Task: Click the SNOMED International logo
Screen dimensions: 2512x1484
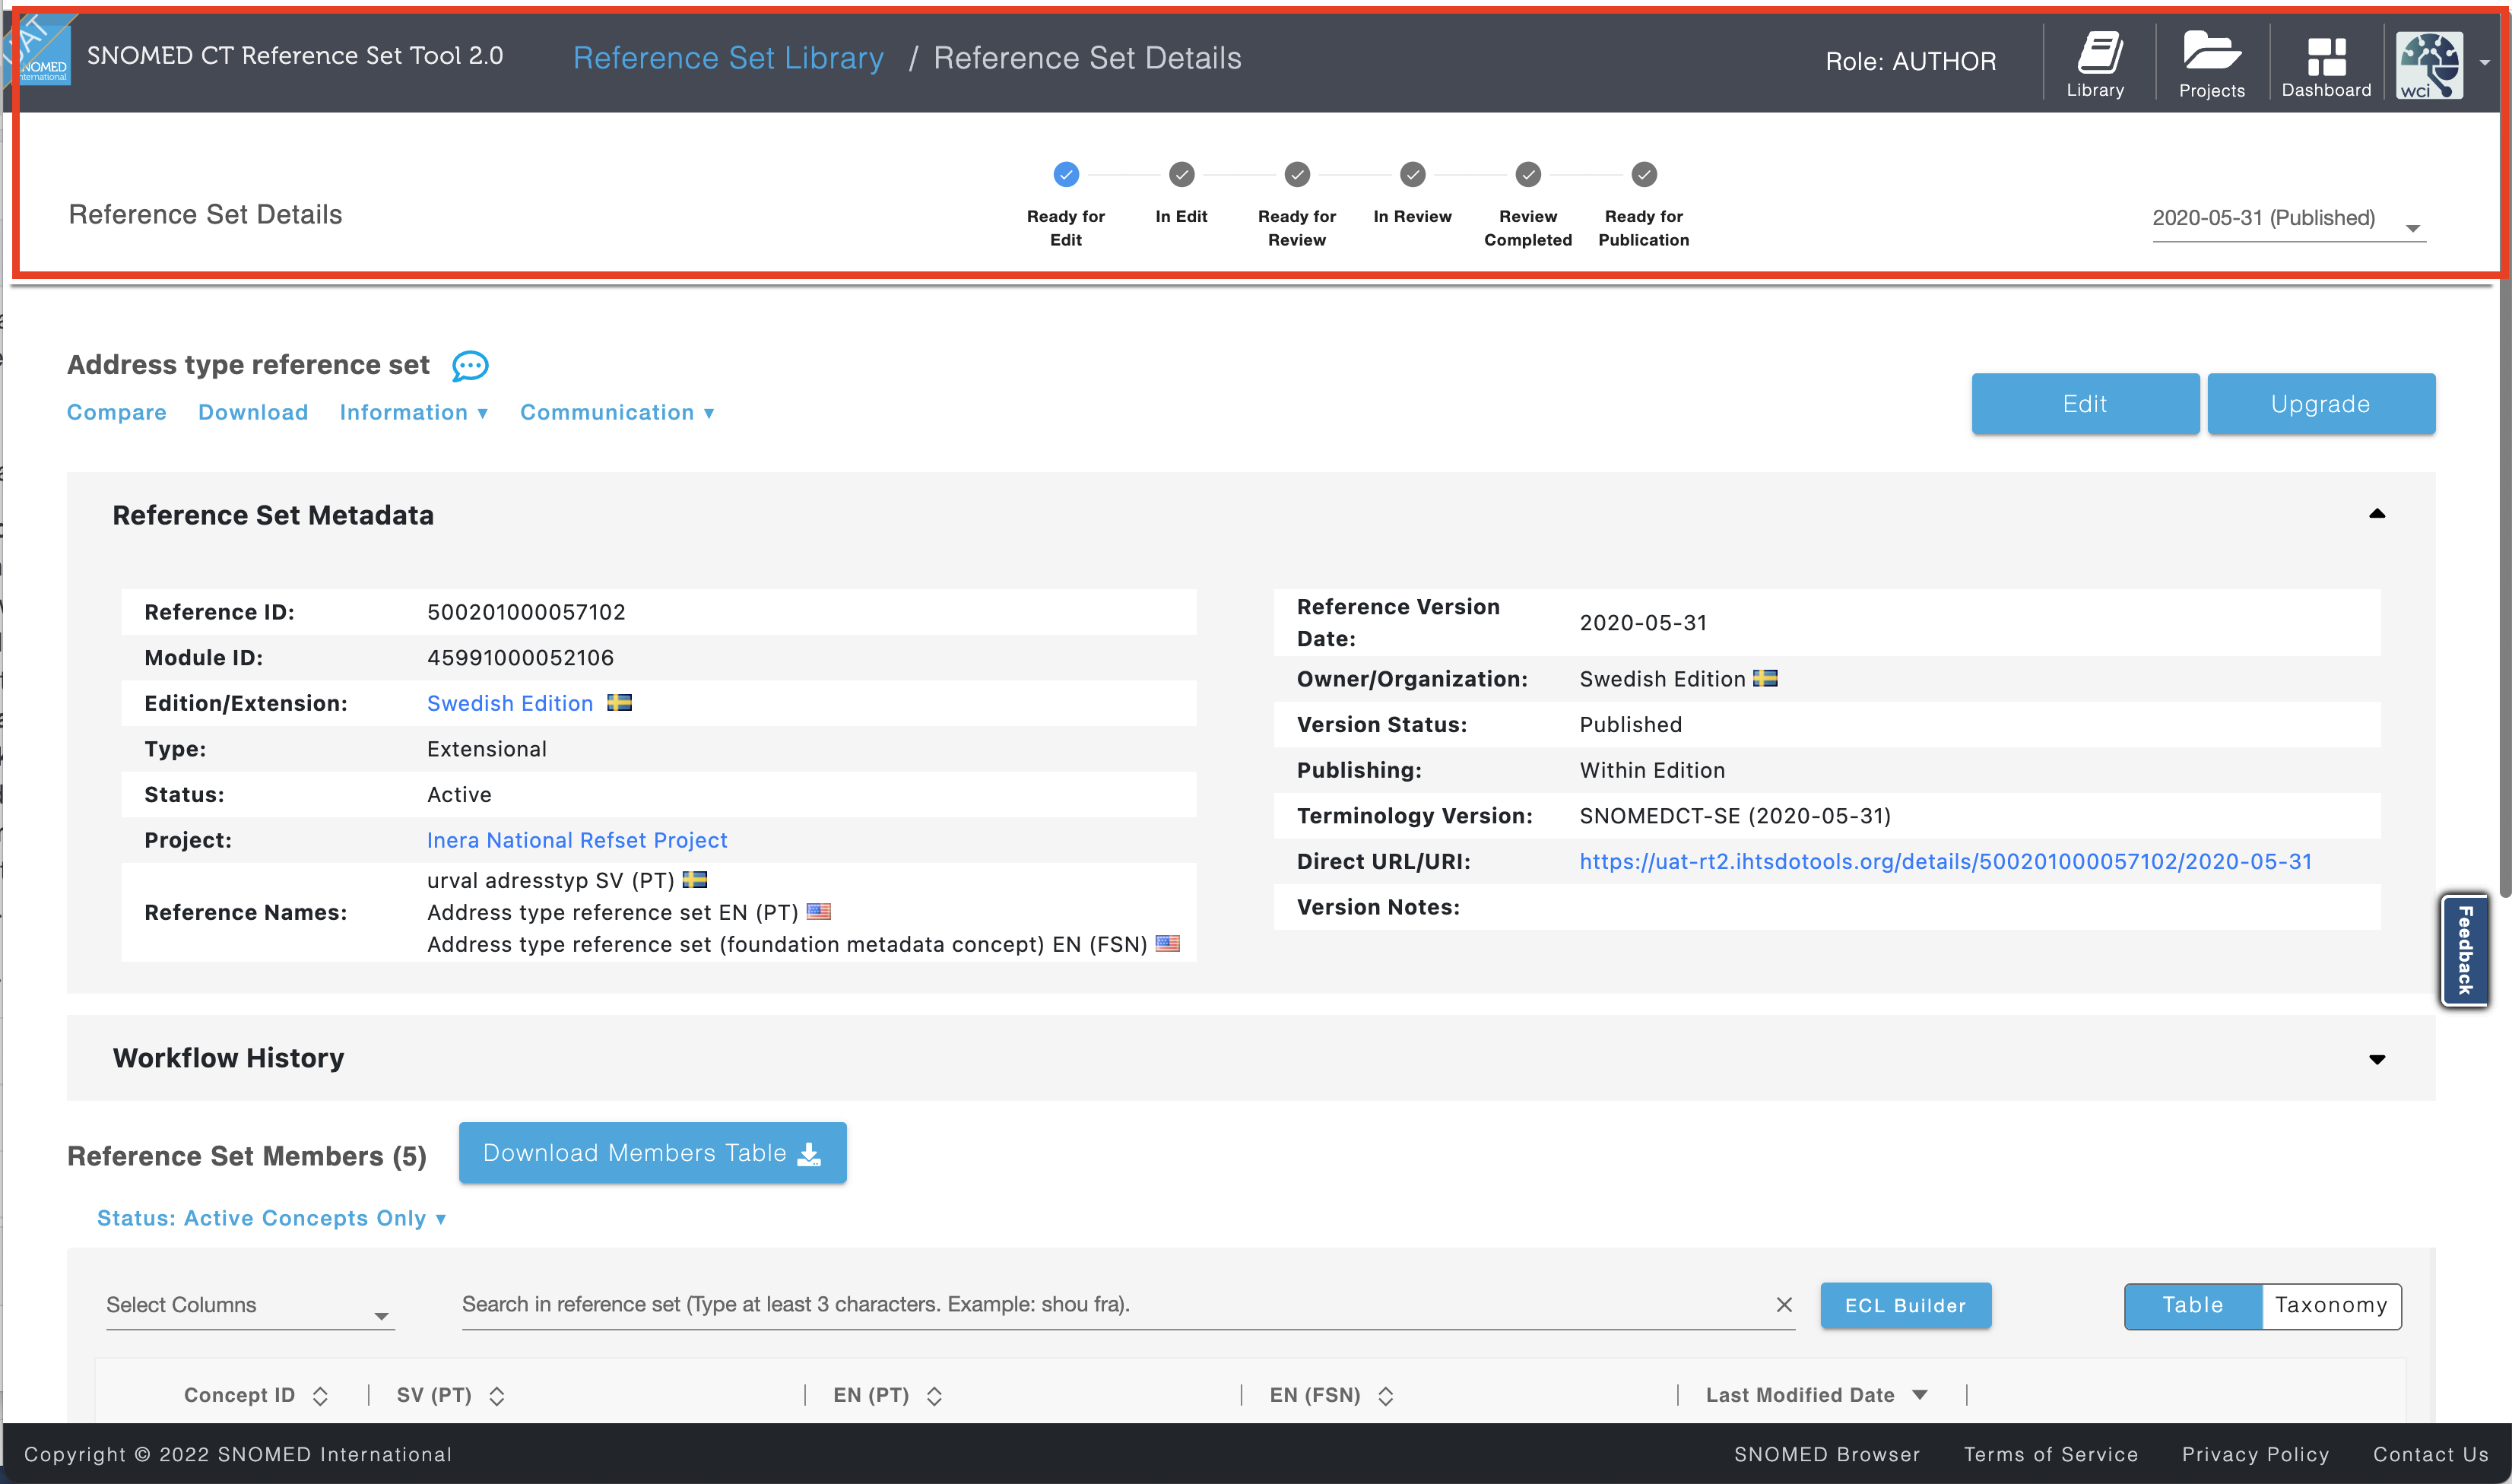Action: point(40,52)
